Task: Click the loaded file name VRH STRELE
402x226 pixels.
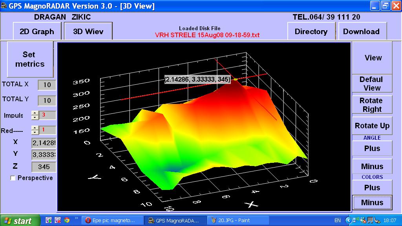Action: 207,35
